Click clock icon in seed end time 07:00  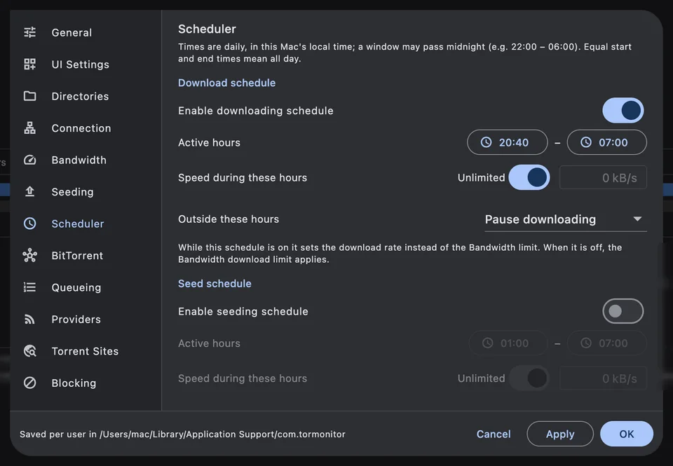coord(586,343)
